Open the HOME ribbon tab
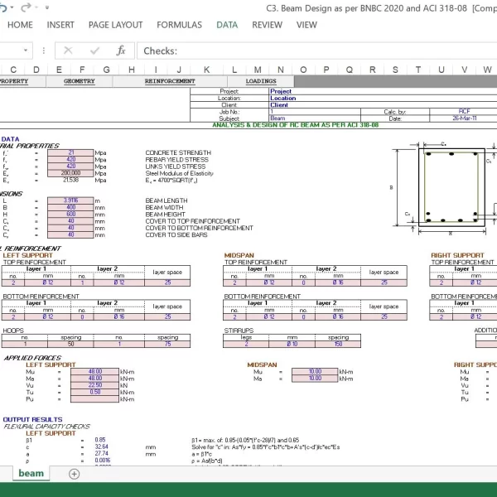The height and width of the screenshot is (497, 497). [x=20, y=25]
